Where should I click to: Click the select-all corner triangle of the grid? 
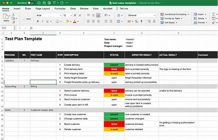click(x=2, y=33)
